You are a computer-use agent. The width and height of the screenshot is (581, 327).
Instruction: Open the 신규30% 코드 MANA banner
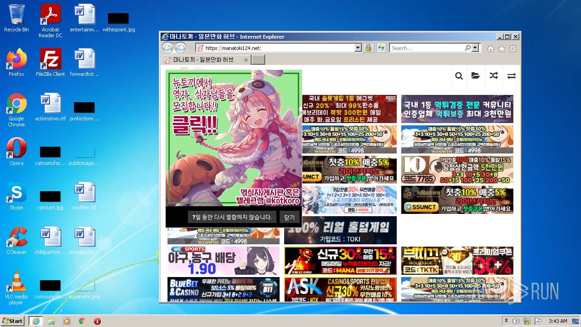coord(340,260)
